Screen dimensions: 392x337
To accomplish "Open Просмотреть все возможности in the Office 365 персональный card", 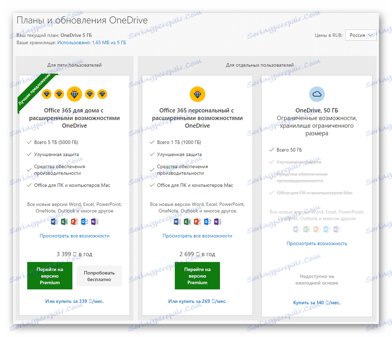I will tap(198, 236).
